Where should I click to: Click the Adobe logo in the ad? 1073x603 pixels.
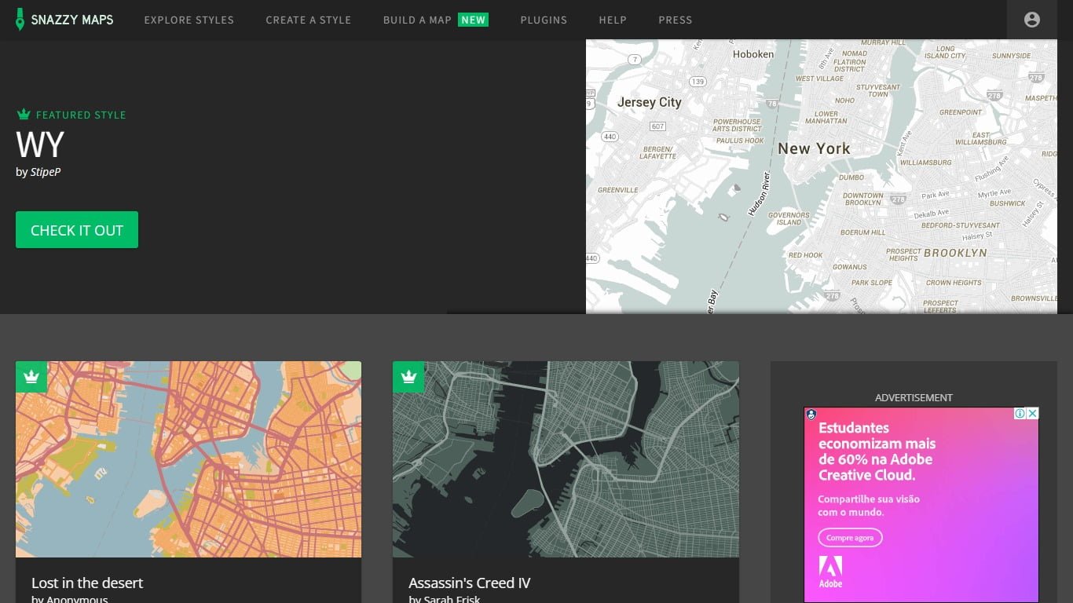(x=831, y=572)
